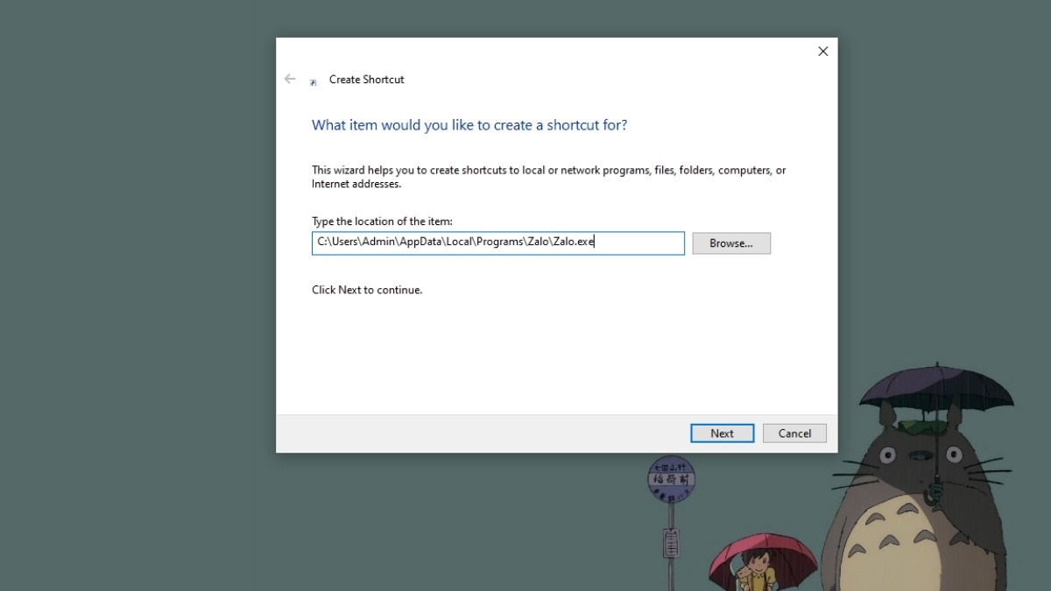The width and height of the screenshot is (1051, 591).
Task: Click empty desktop area left of dialog
Action: (x=131, y=263)
